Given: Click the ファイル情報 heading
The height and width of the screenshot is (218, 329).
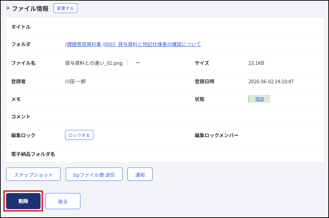Looking at the screenshot, I should [30, 9].
